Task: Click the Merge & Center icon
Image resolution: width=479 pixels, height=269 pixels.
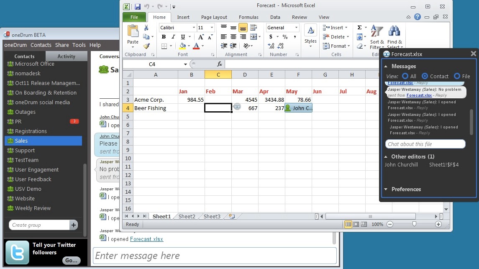Action: (x=254, y=37)
